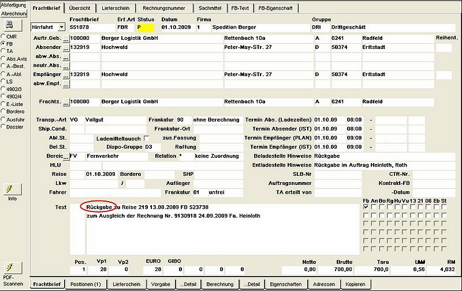Click the Dispo-Gruppe field D3
The image size is (462, 291).
coord(152,148)
